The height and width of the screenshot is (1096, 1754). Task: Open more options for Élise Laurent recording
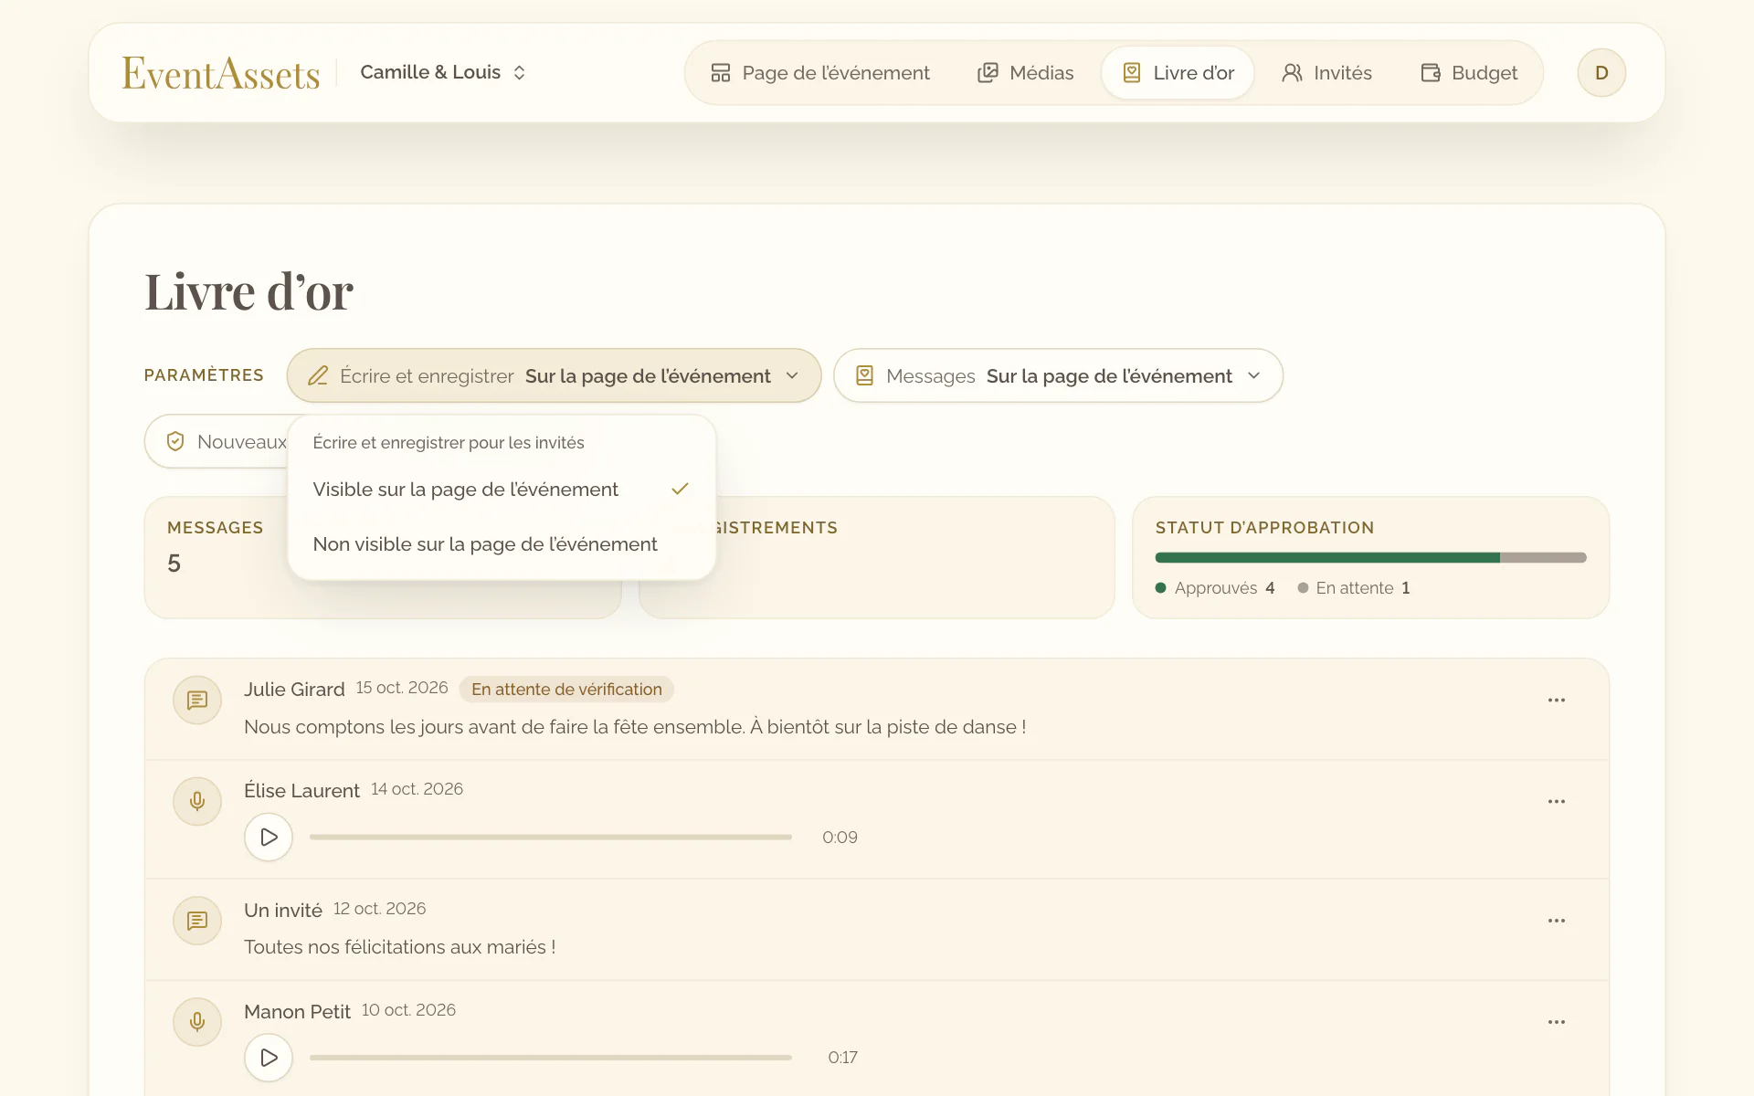coord(1557,802)
